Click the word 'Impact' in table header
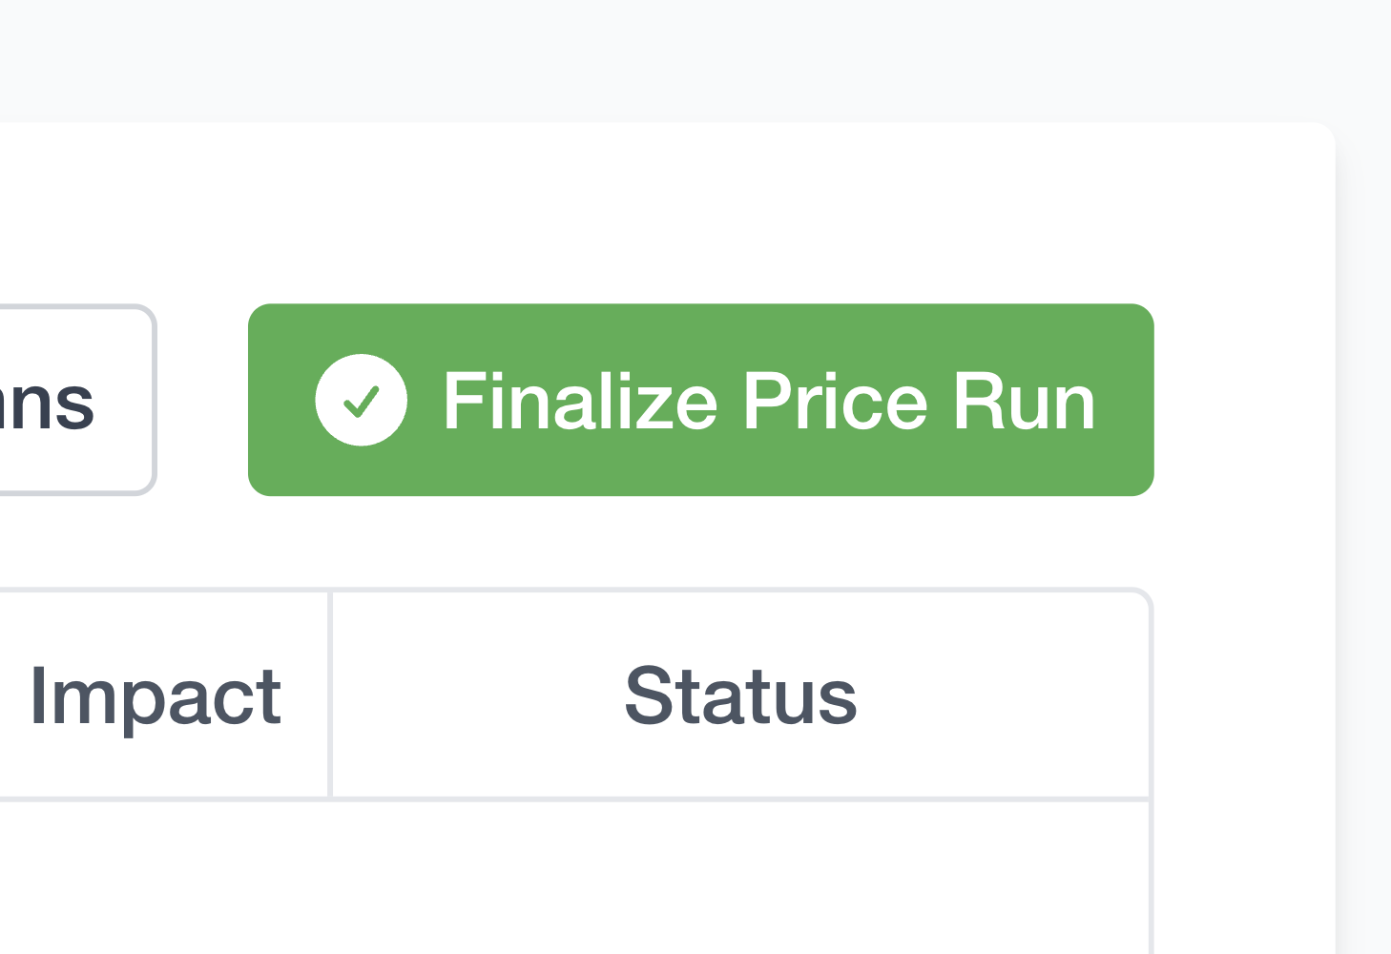 [156, 696]
